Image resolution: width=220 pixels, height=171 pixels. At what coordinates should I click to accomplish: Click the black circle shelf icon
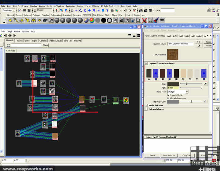[104, 20]
